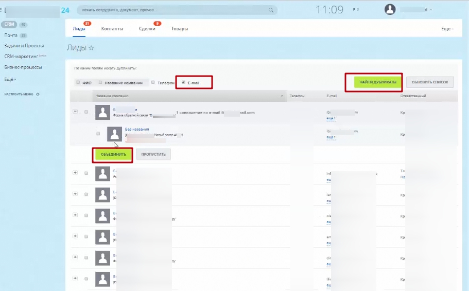Check the Телефон duplicate field checkbox

coord(153,82)
